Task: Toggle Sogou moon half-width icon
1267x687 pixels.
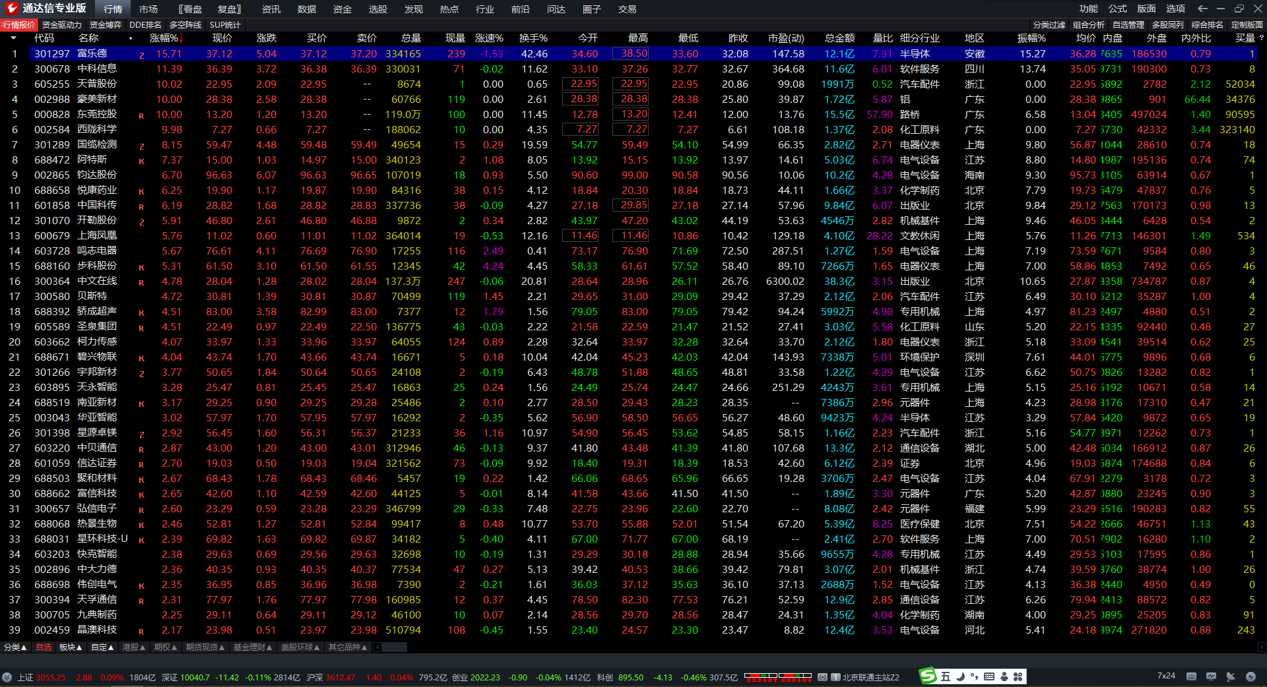Action: click(x=960, y=676)
